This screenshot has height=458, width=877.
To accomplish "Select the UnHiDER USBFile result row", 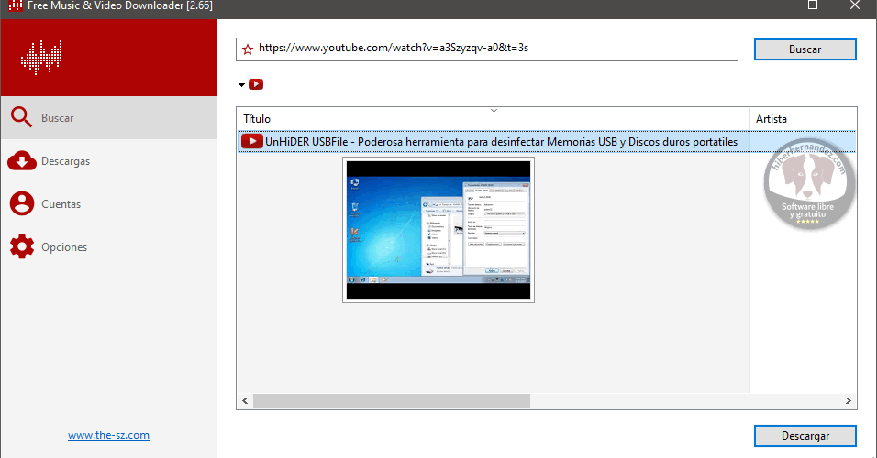I will pos(547,142).
